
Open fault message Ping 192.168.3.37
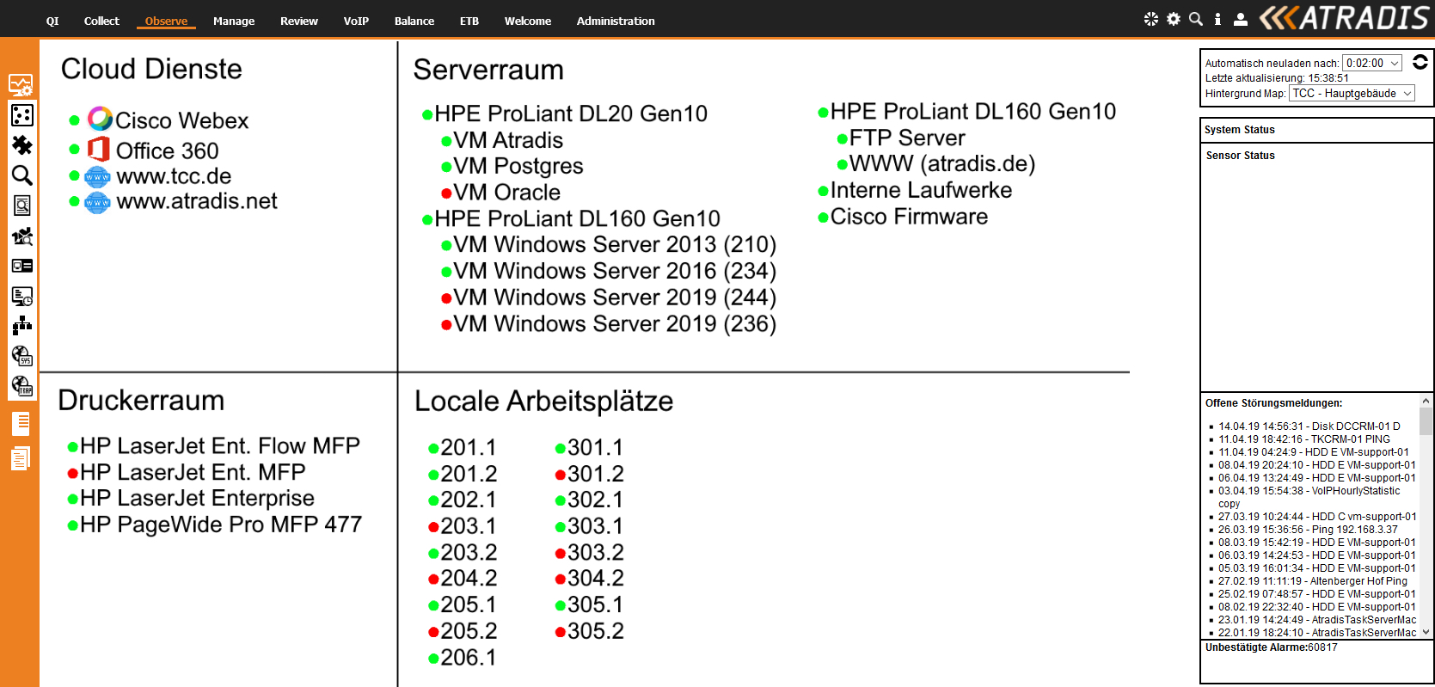pyautogui.click(x=1308, y=530)
